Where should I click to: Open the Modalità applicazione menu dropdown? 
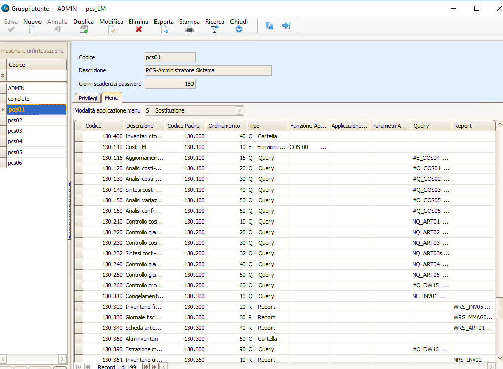(x=240, y=110)
